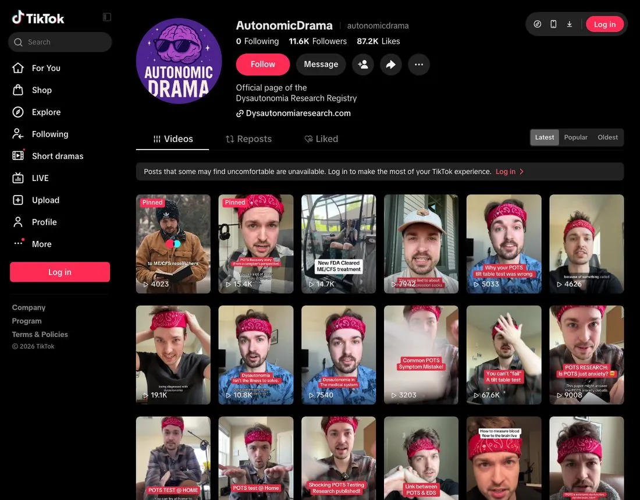Click the download app icon
The height and width of the screenshot is (500, 640).
(570, 24)
